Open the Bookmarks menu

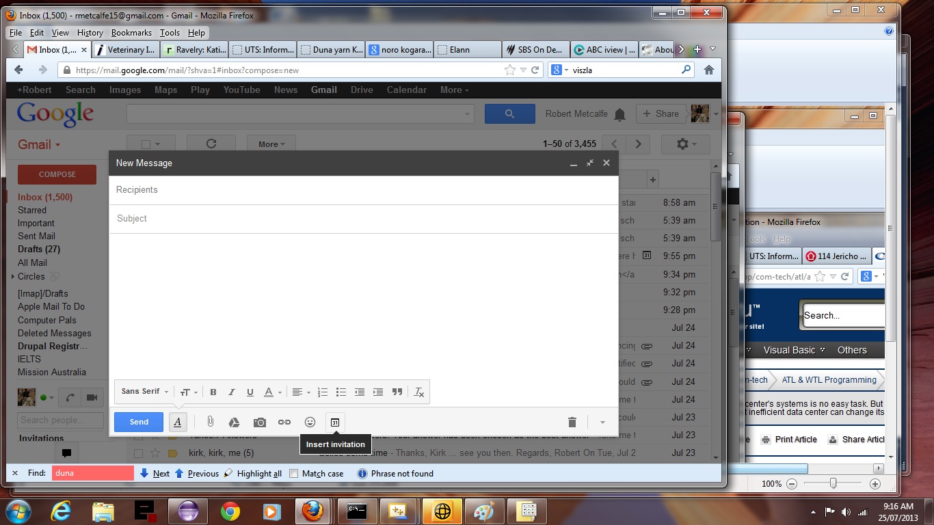point(131,32)
